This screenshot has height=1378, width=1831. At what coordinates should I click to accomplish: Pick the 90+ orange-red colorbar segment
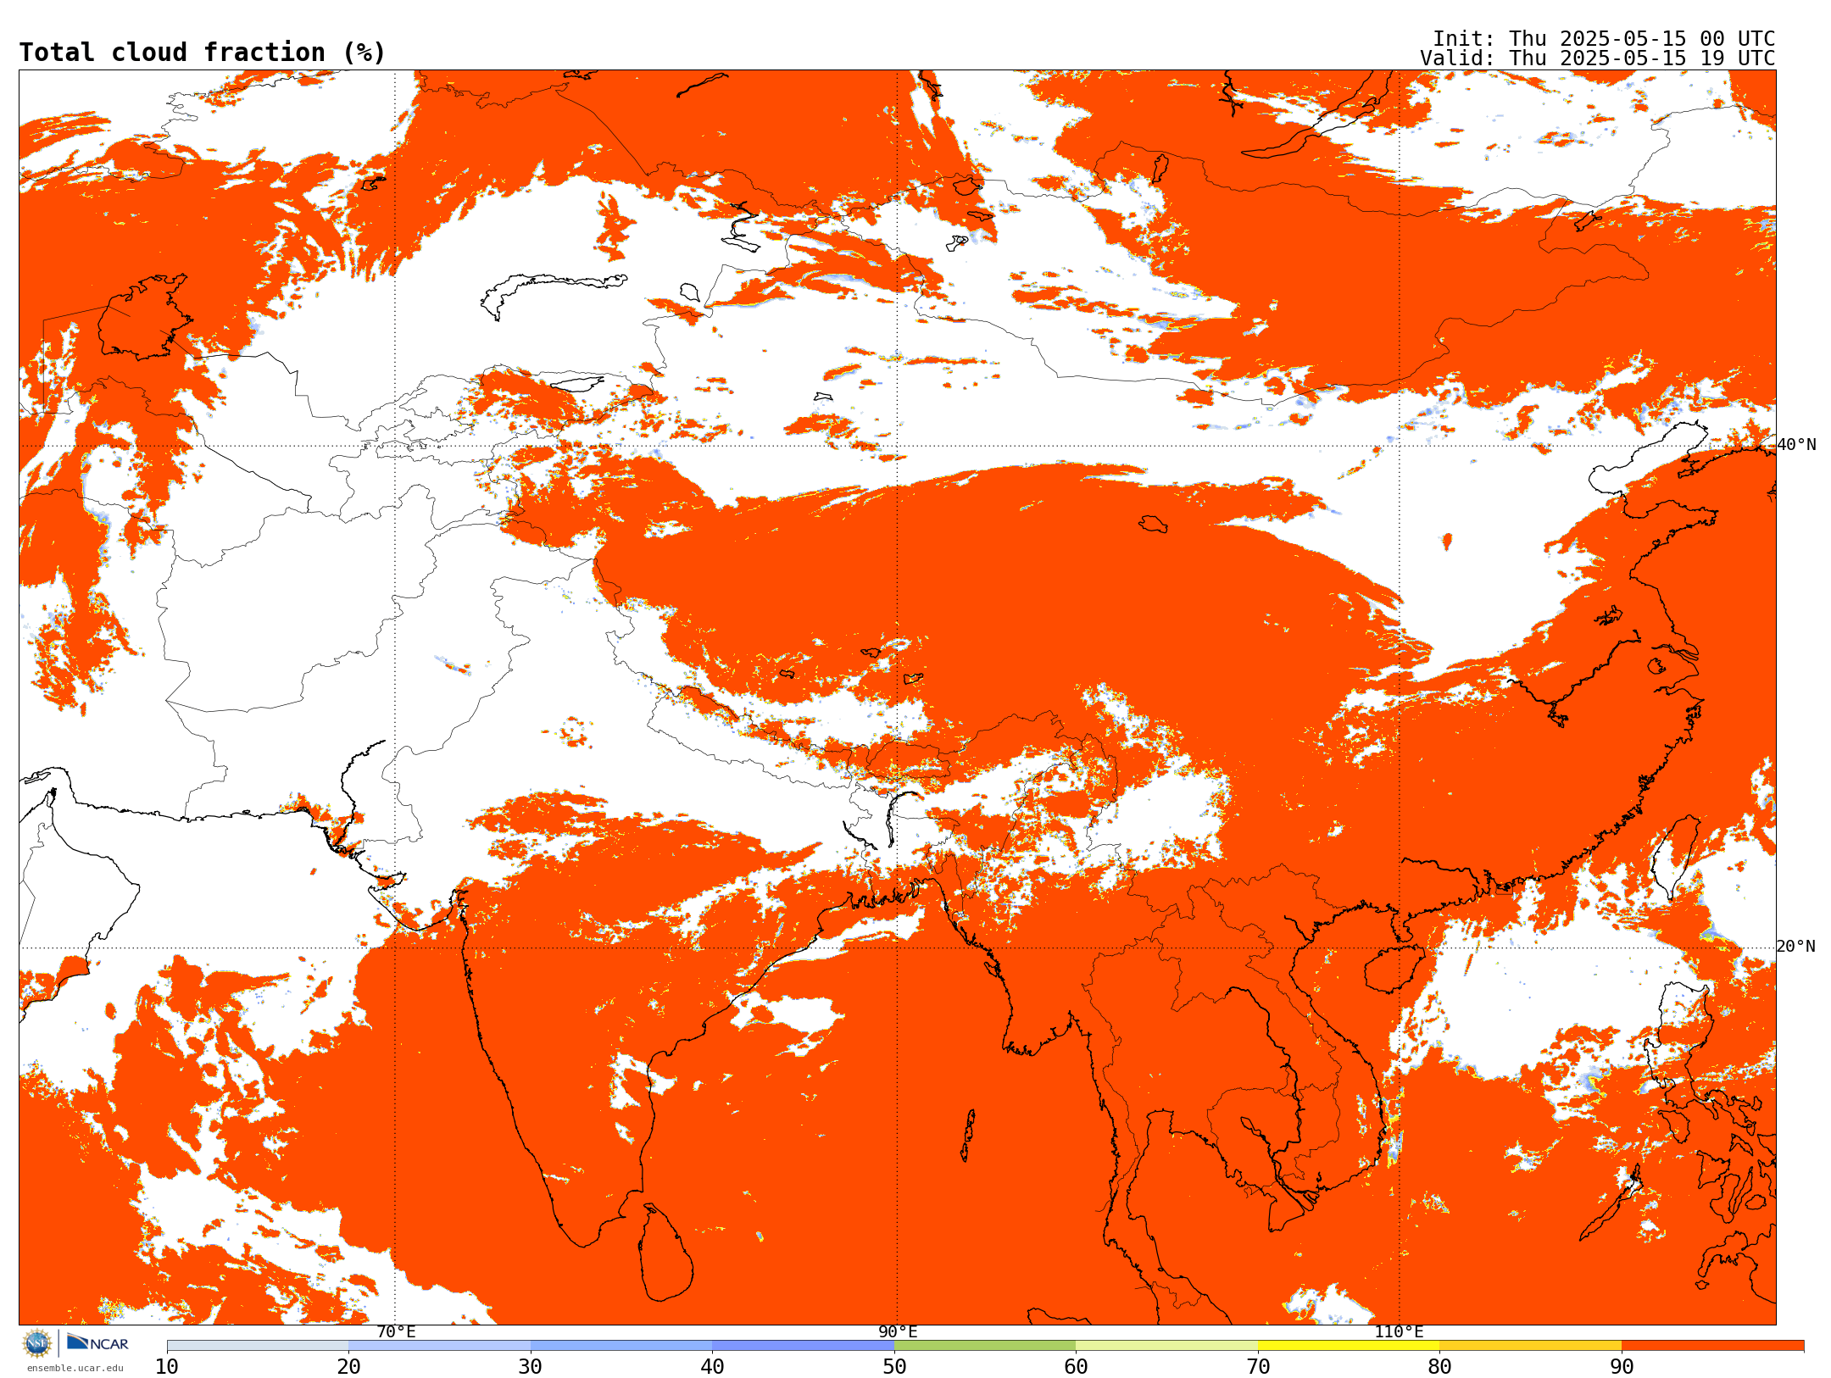(1712, 1346)
